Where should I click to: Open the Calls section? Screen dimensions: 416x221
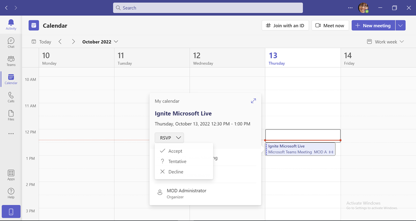(x=11, y=97)
